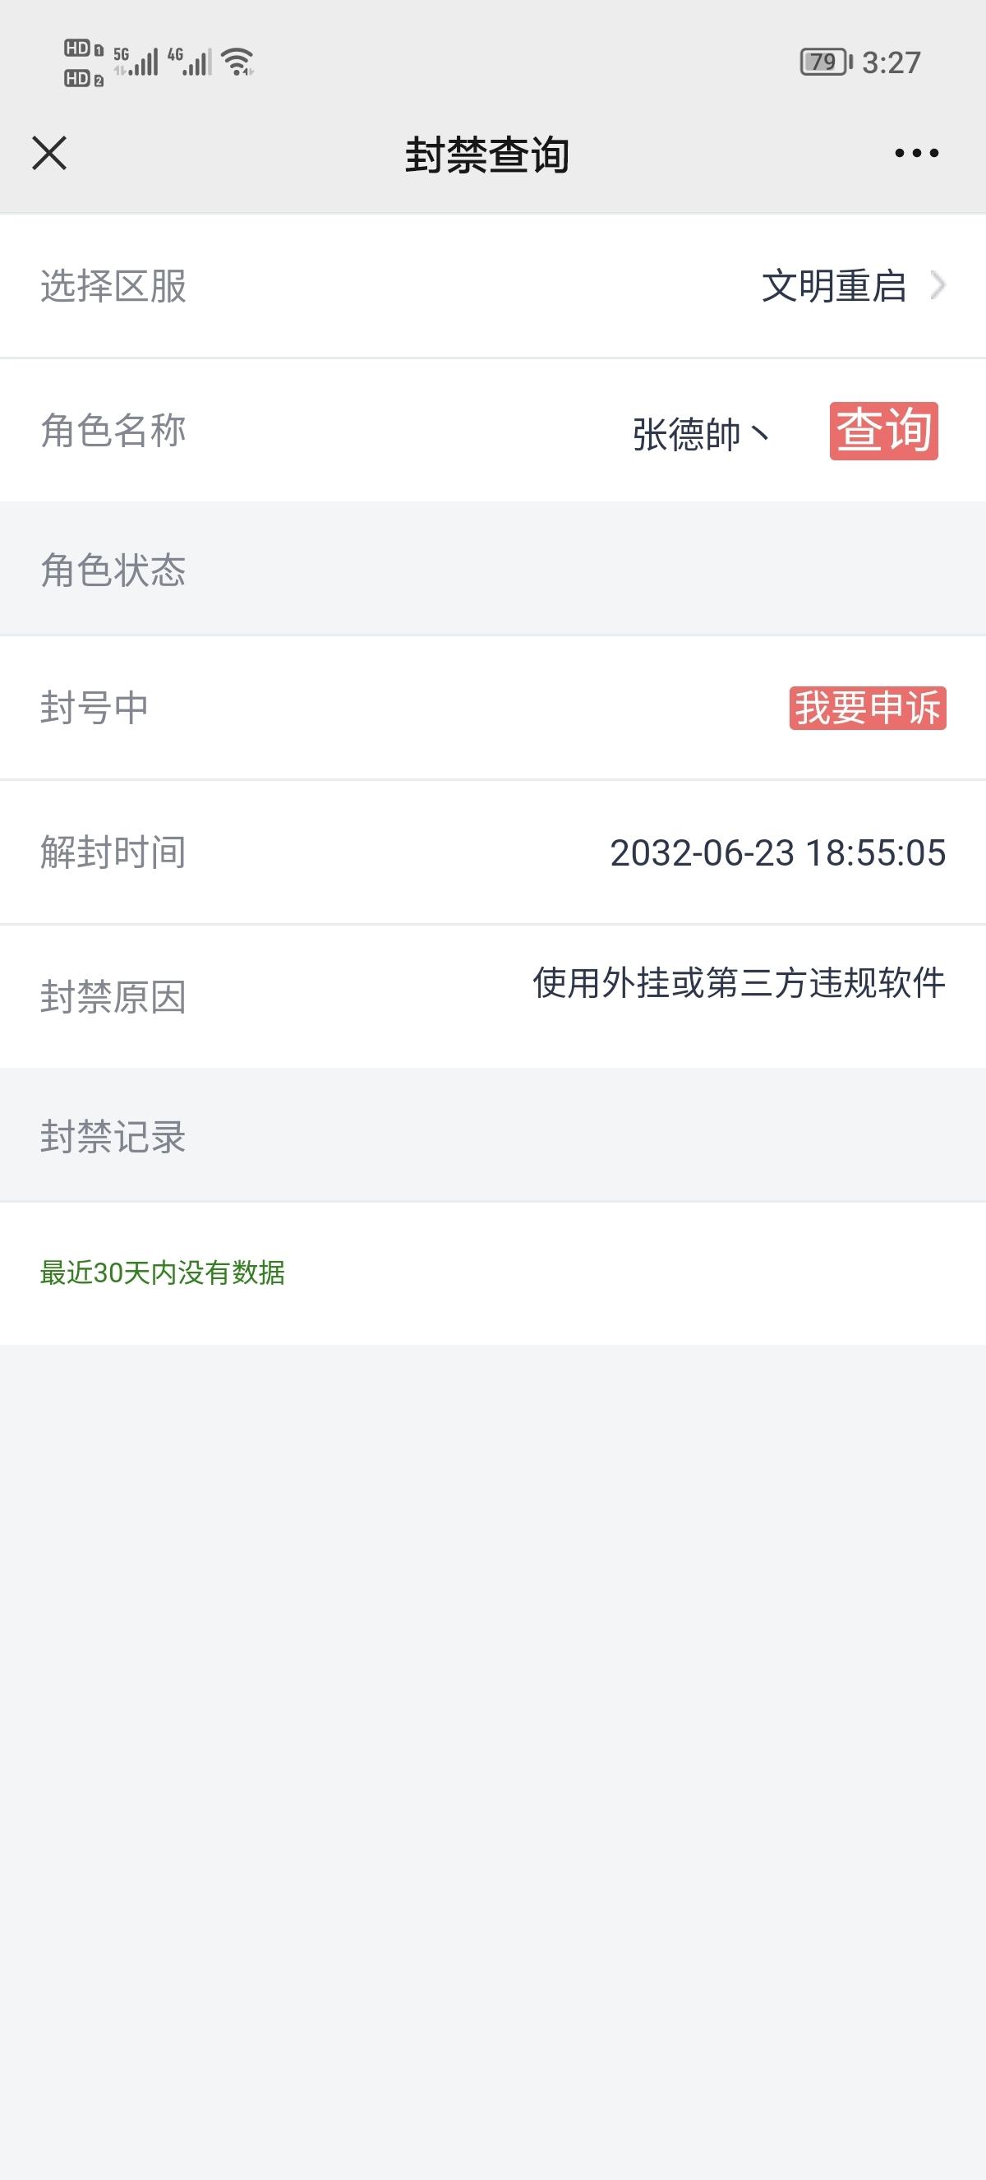Tap the 封号中 status label
This screenshot has height=2180, width=986.
[94, 708]
